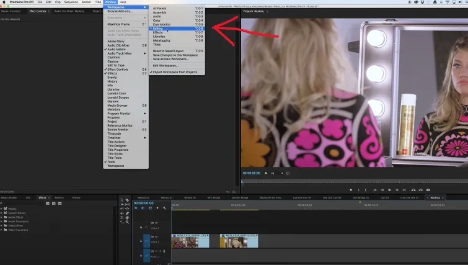Click the Apple menu icon
Screen dimensions: 468x265
point(4,2)
